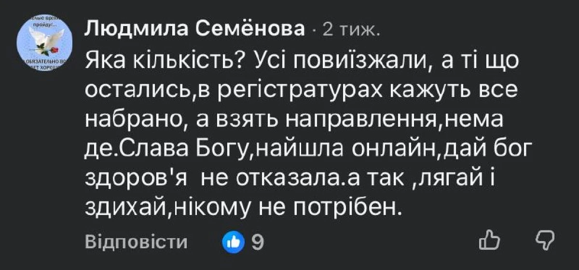
Task: Open the reaction count showing 9
Action: pyautogui.click(x=258, y=242)
